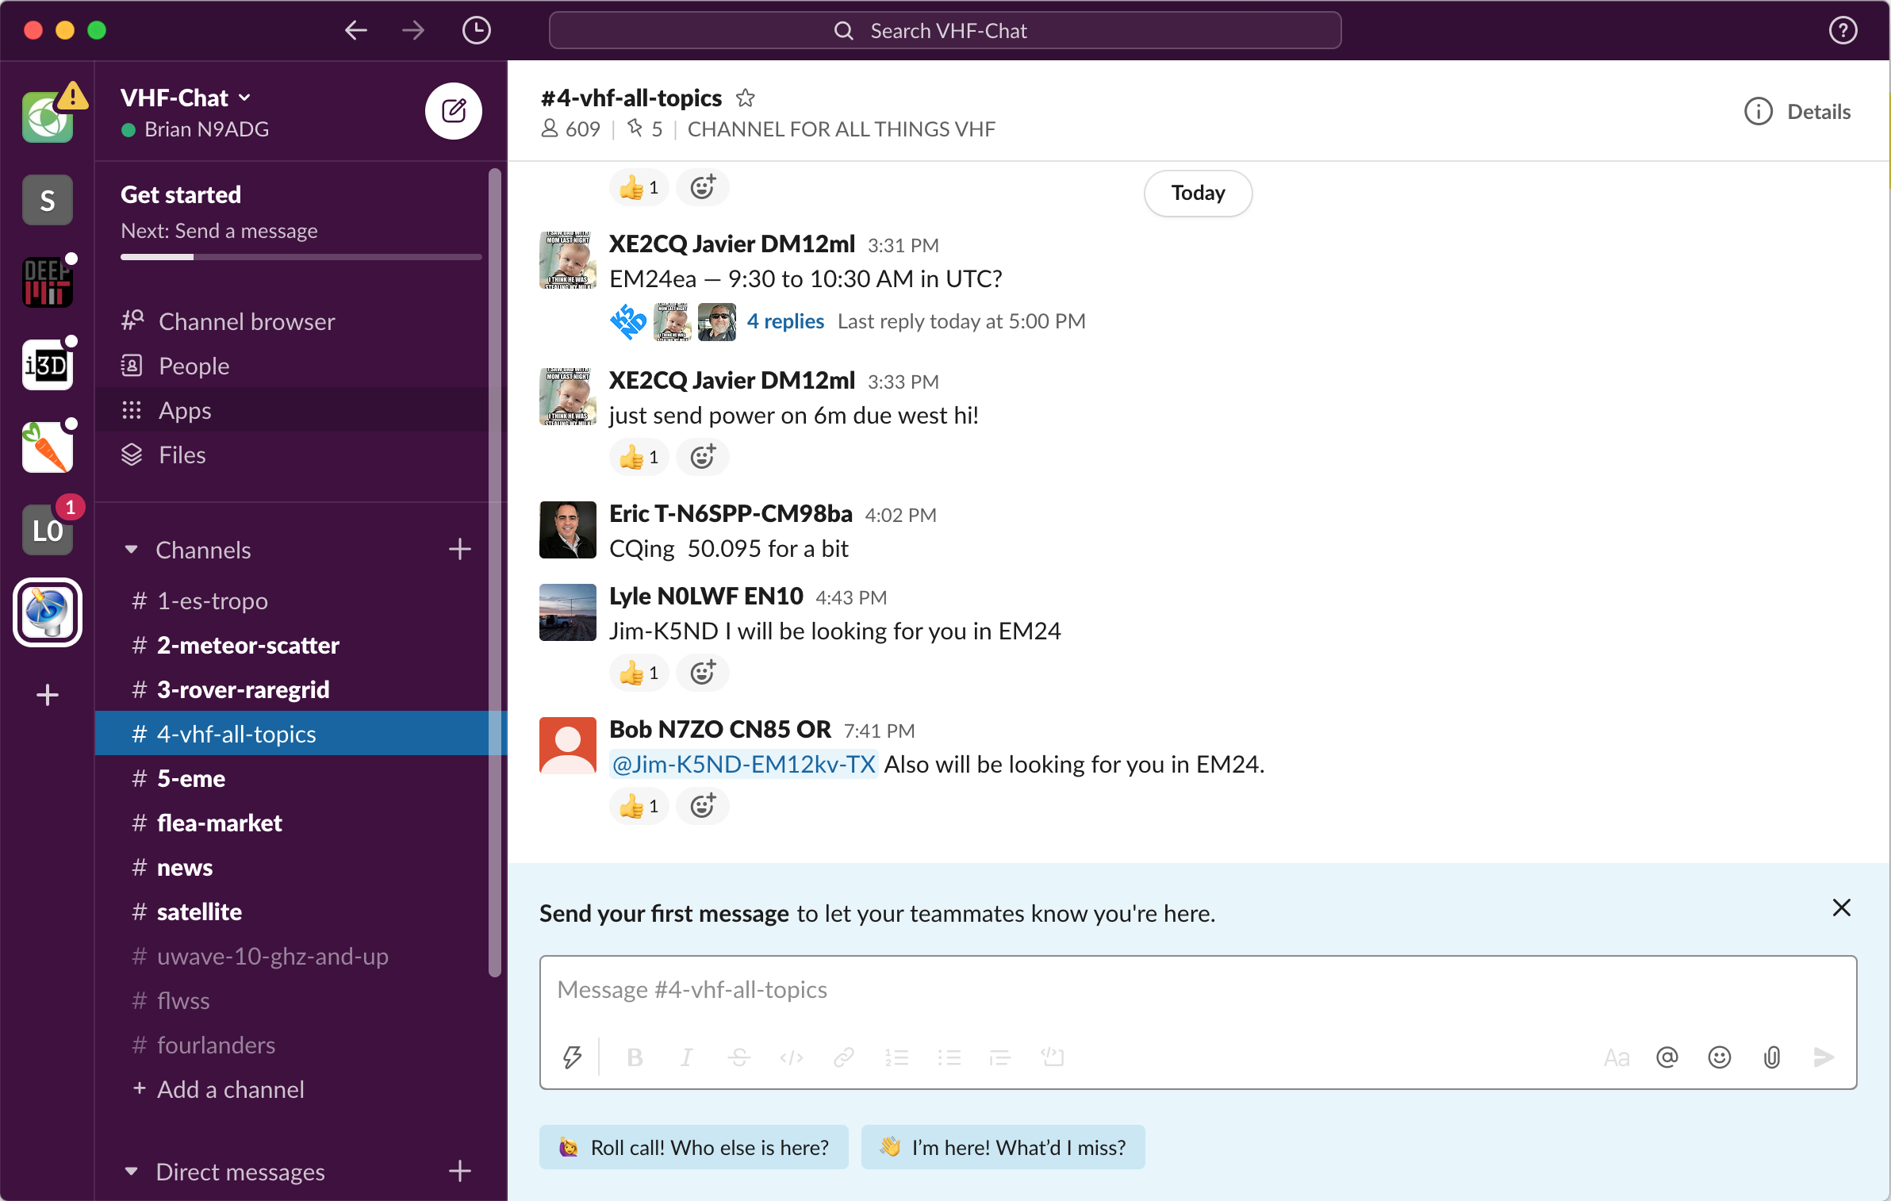Open the 4 replies thread link
The image size is (1891, 1201).
point(784,321)
